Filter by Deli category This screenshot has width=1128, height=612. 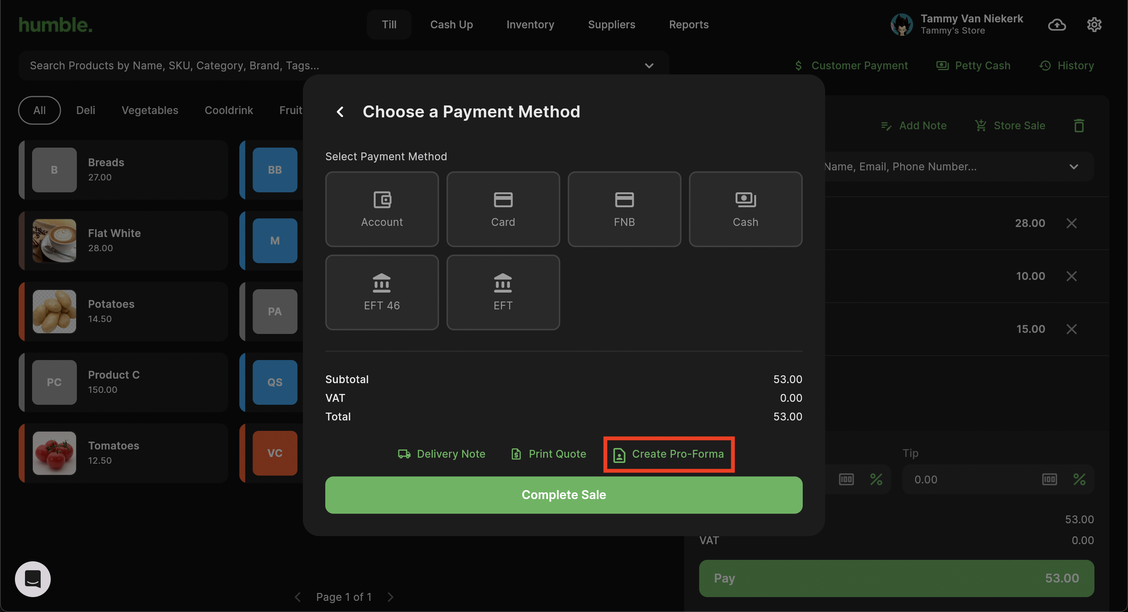85,110
